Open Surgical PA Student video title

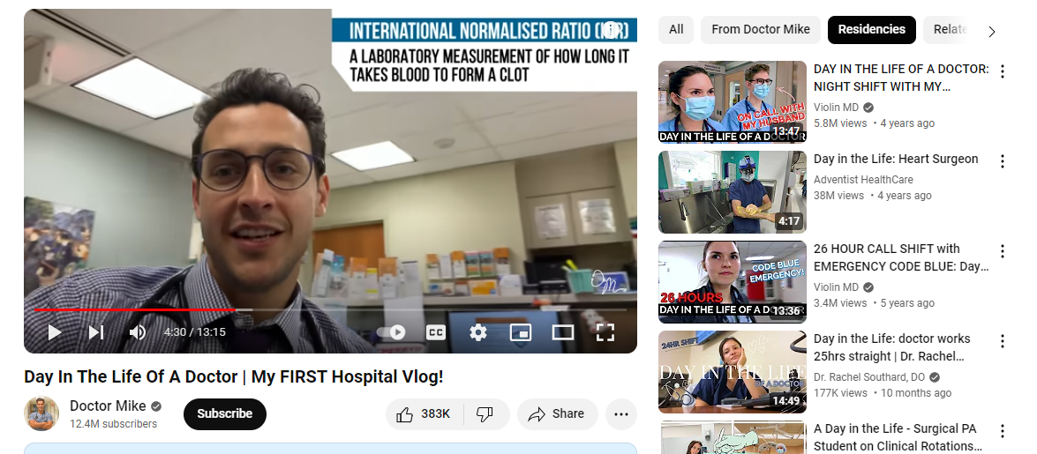click(x=898, y=437)
